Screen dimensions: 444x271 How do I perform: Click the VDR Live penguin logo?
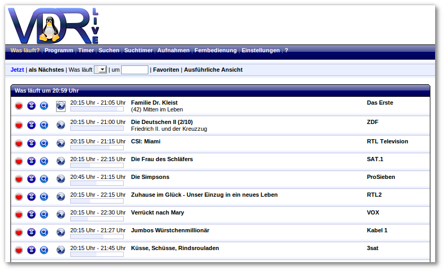point(53,26)
